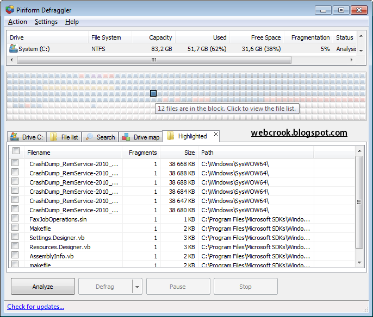
Task: Select the System (C:) drive row
Action: point(182,49)
